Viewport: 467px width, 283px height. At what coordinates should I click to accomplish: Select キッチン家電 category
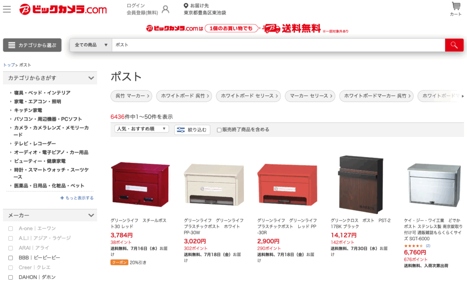(28, 110)
